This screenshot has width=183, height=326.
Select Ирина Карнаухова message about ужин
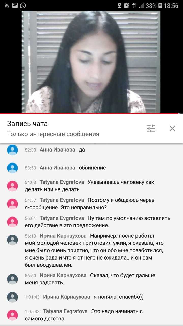pos(94,250)
